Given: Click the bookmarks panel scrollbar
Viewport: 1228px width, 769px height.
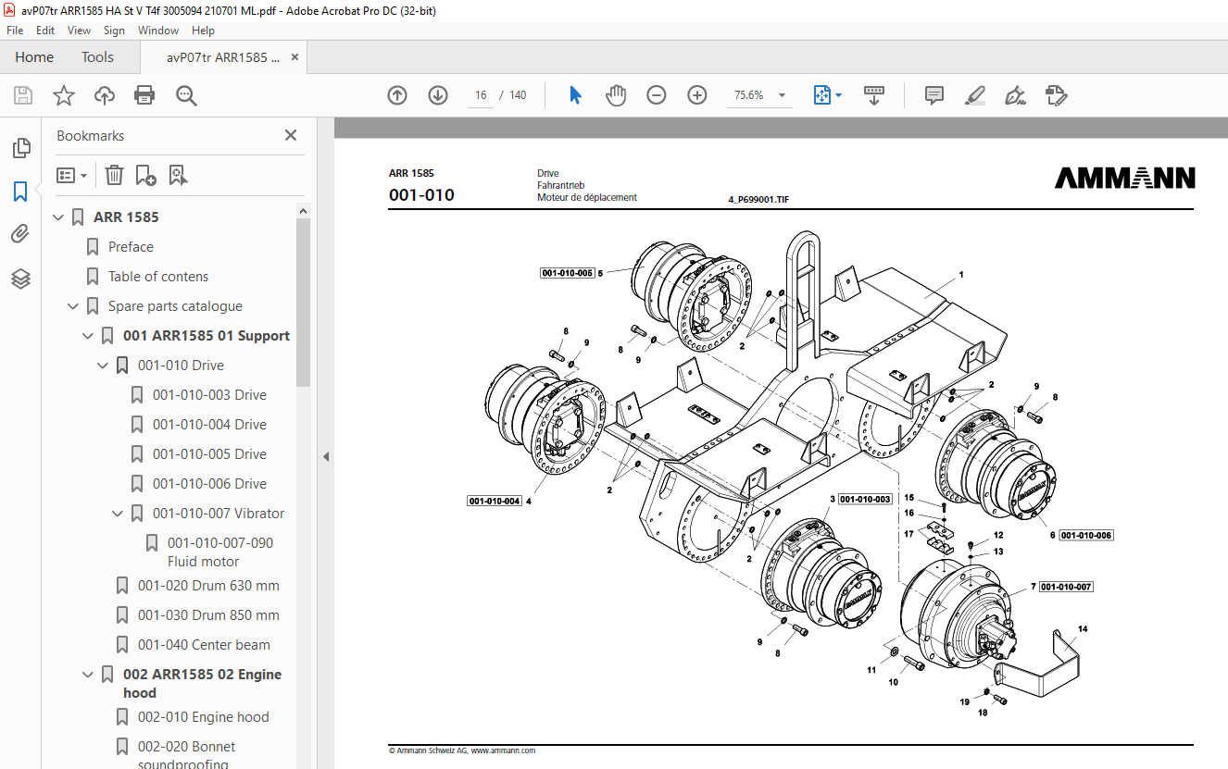Looking at the screenshot, I should point(303,304).
